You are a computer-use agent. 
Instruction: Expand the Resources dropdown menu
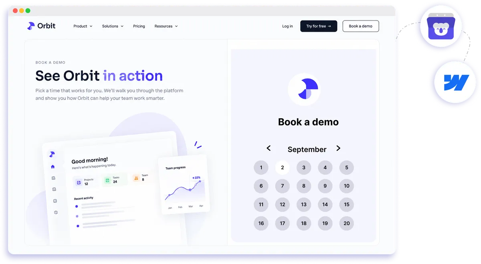[x=166, y=26]
